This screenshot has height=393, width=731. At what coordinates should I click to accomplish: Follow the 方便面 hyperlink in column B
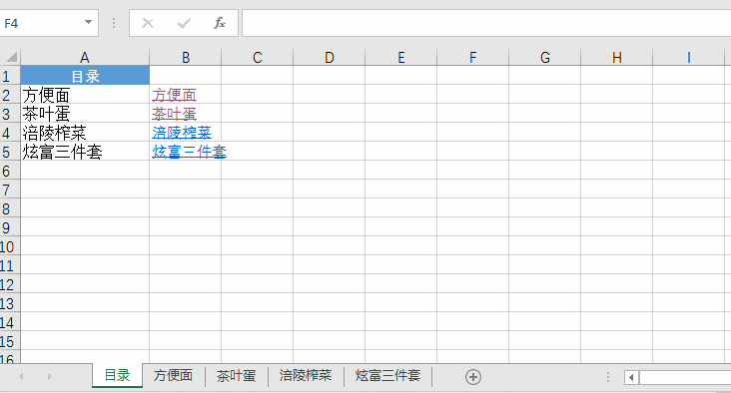[x=175, y=95]
